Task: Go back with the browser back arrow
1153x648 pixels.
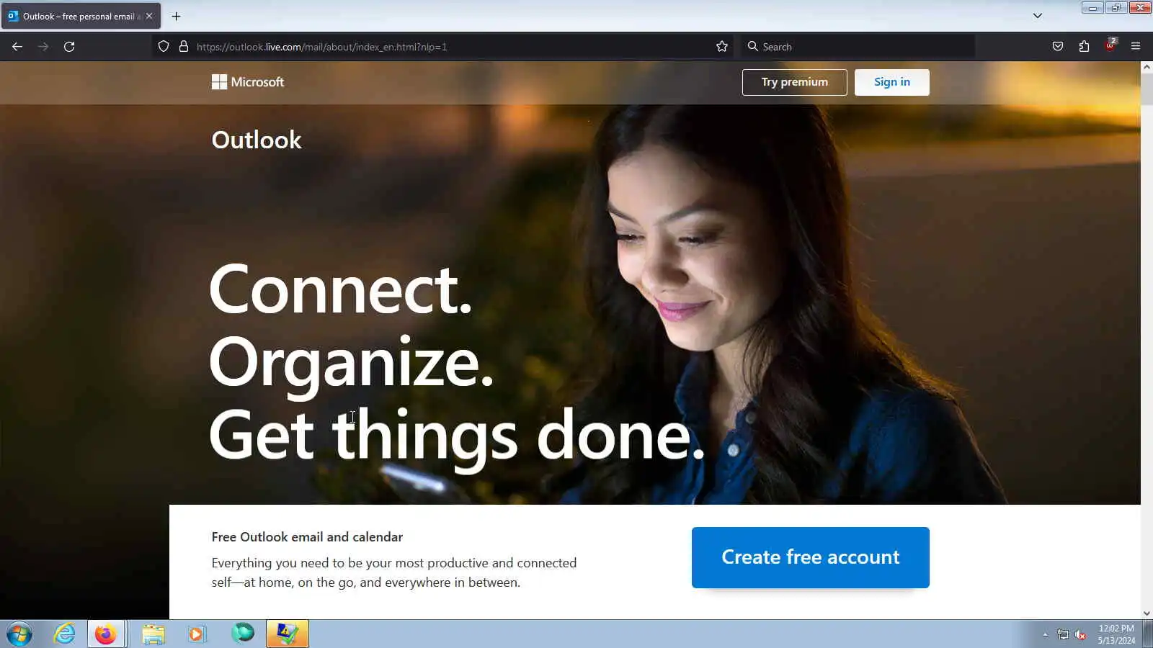Action: [x=17, y=47]
